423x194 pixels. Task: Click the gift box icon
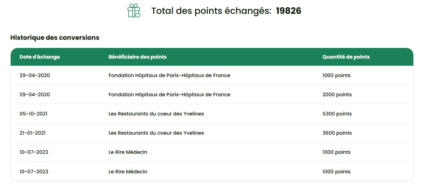point(134,11)
